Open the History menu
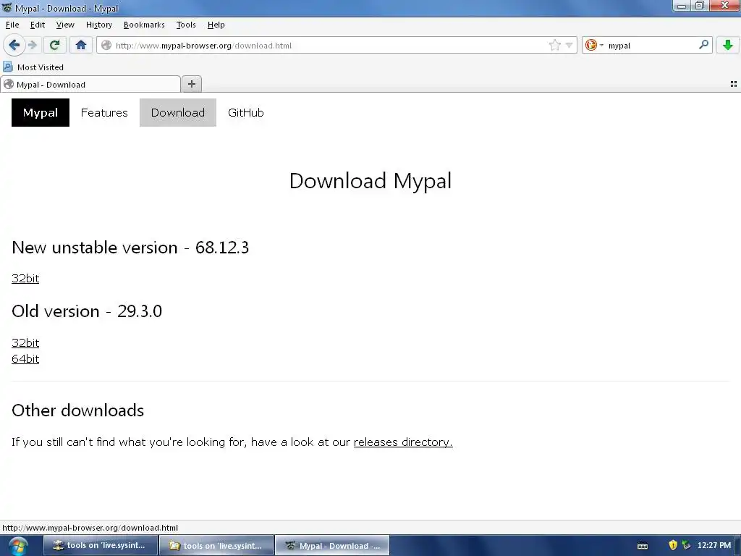 point(98,25)
